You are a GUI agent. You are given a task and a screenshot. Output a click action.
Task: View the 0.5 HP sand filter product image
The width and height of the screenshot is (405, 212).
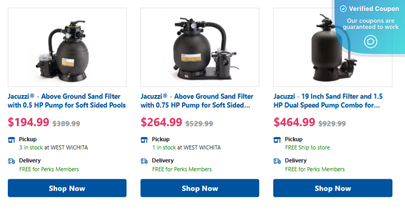pyautogui.click(x=67, y=47)
